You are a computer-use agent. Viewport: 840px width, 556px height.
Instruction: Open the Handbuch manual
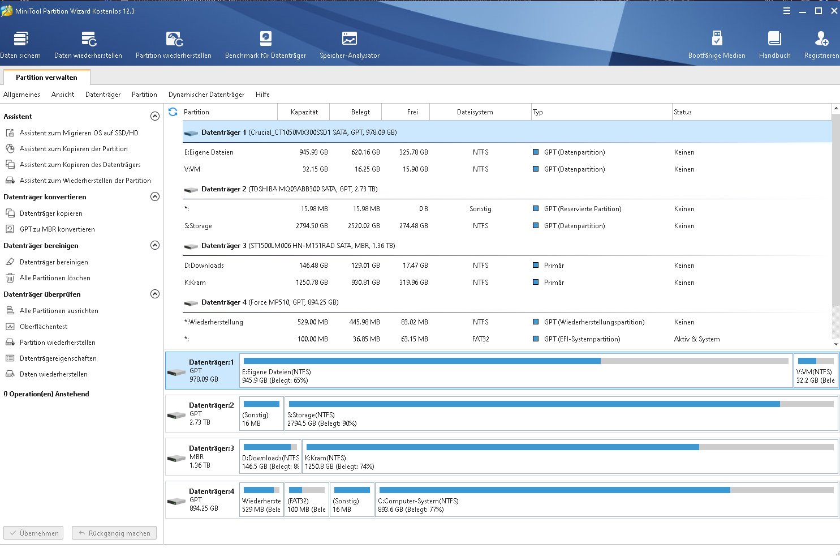(774, 44)
